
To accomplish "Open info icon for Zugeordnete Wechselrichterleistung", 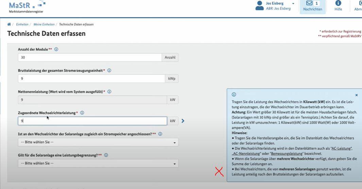I will (82, 113).
